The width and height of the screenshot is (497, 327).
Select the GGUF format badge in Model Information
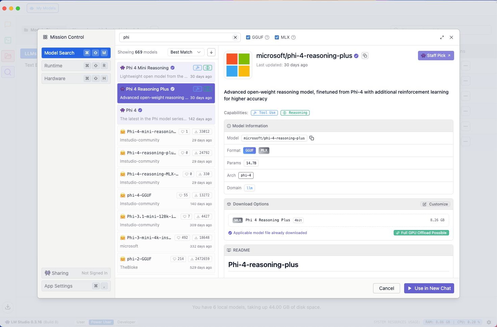tap(250, 151)
